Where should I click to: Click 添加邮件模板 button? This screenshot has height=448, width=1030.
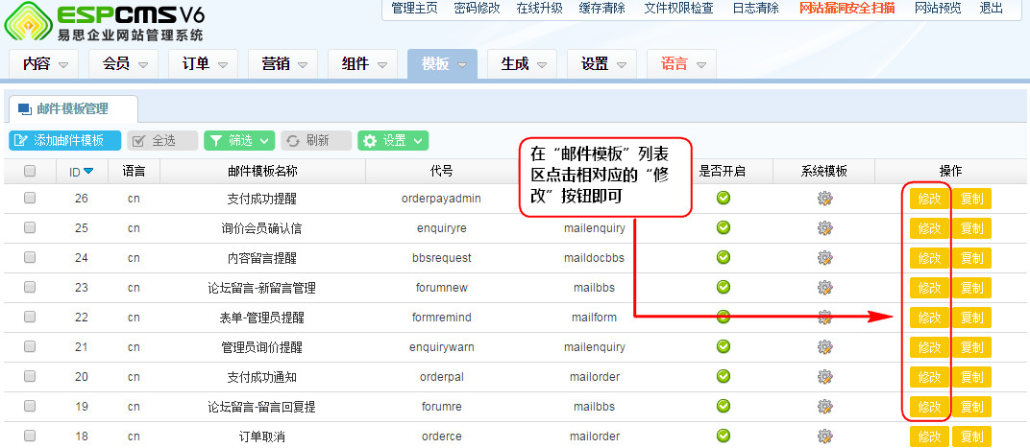[65, 140]
